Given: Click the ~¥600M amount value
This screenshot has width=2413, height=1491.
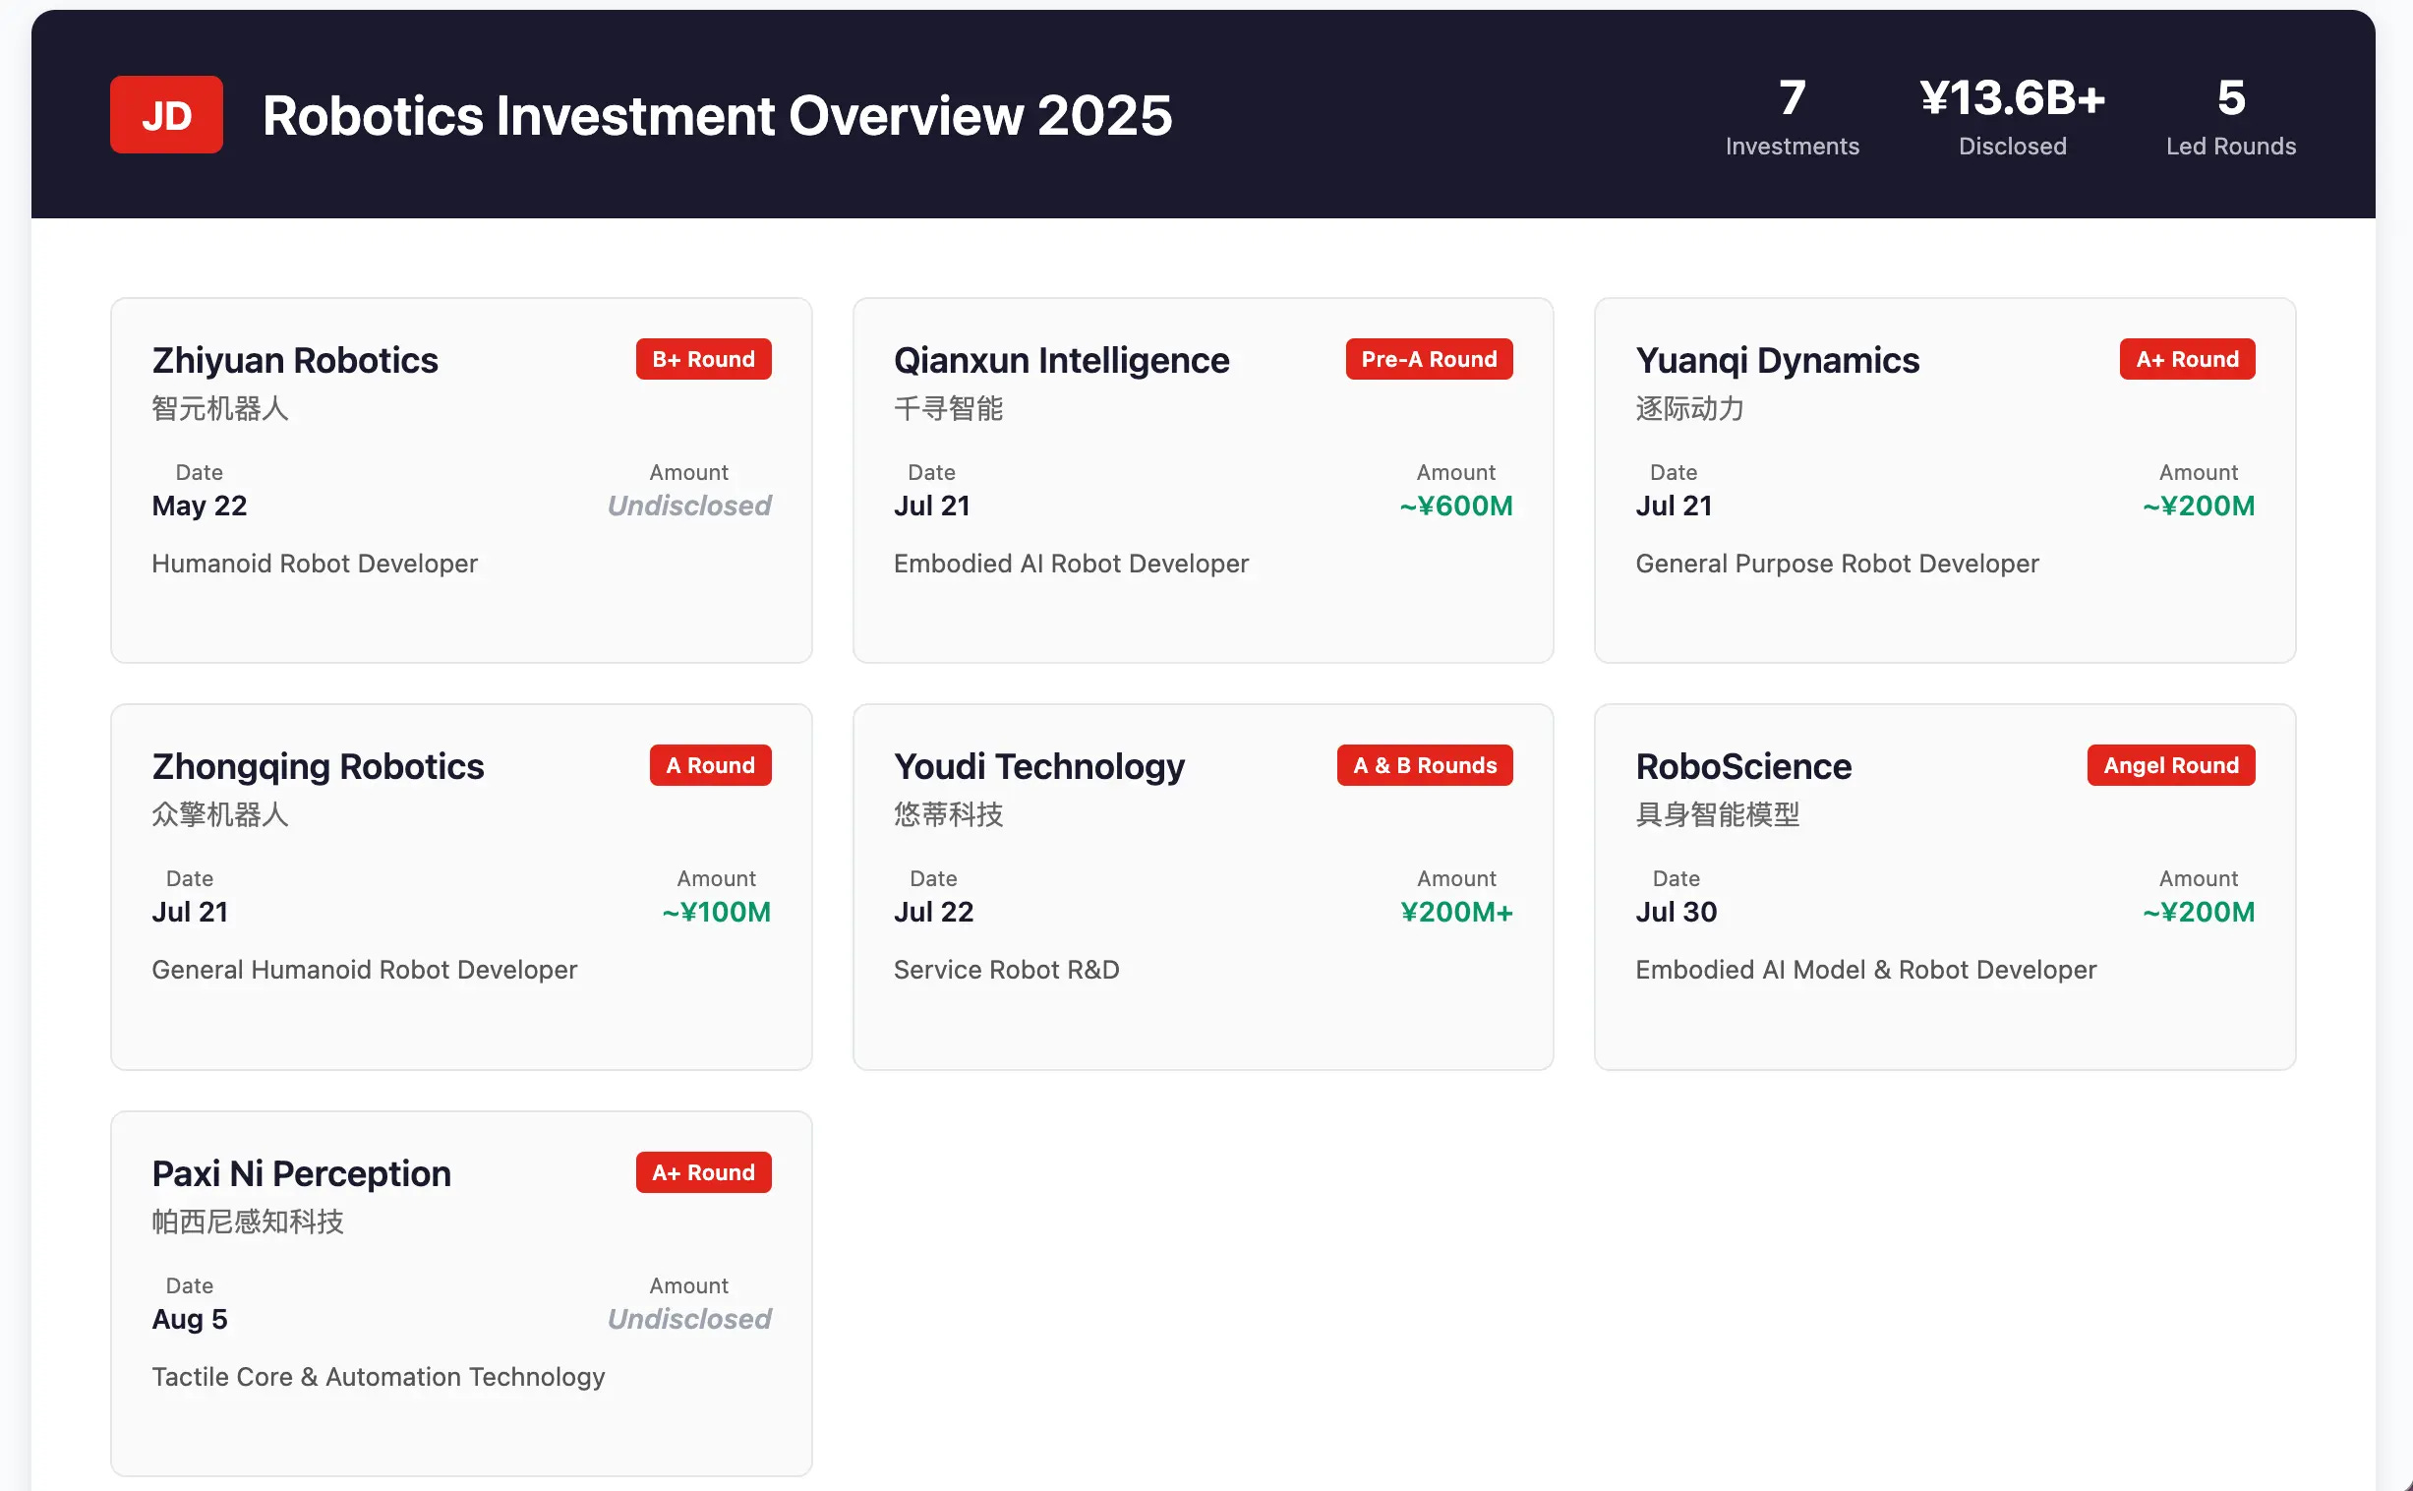Looking at the screenshot, I should (1456, 506).
